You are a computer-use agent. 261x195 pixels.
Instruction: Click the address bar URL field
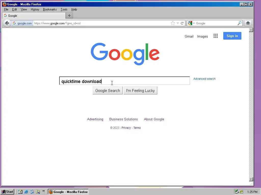(x=101, y=23)
